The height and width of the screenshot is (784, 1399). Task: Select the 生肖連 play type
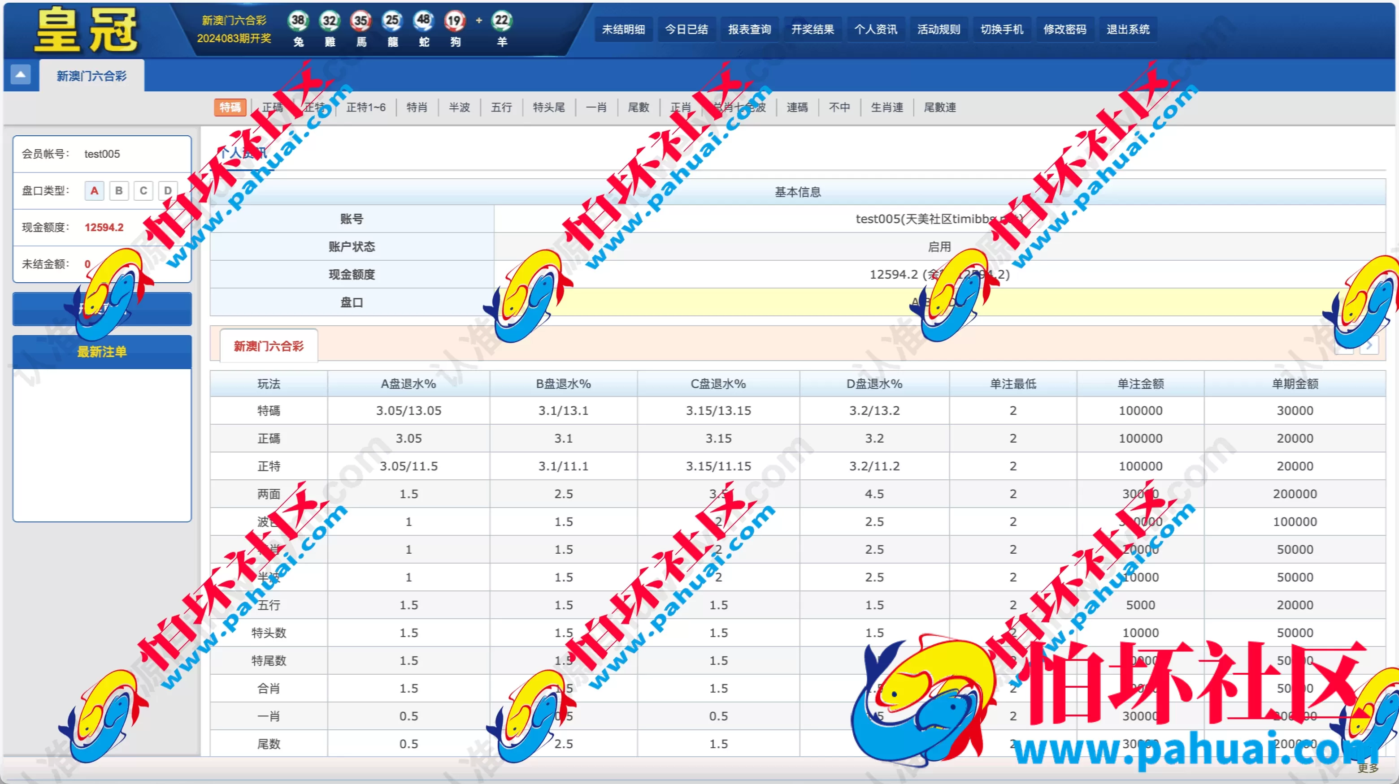point(887,108)
